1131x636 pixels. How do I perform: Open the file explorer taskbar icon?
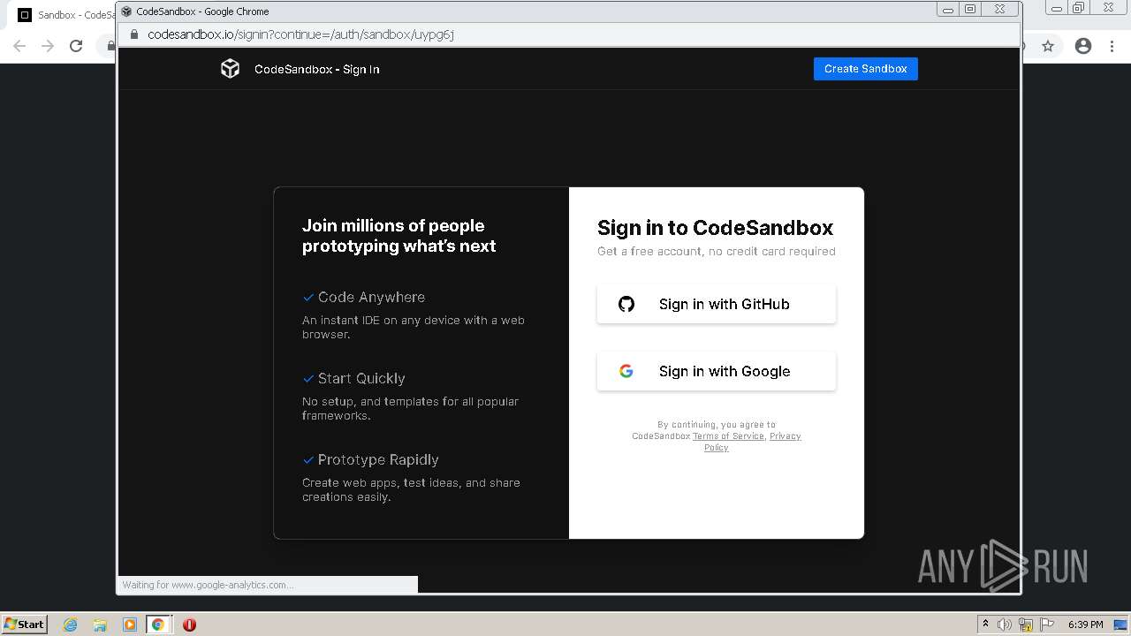coord(100,625)
